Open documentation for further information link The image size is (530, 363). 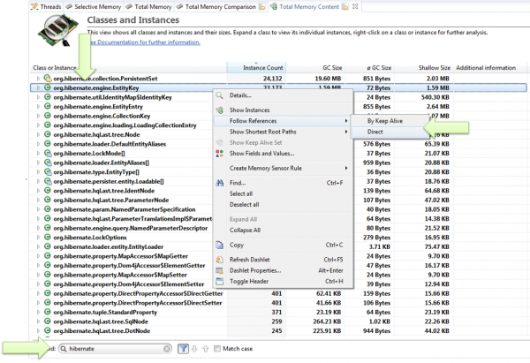(x=146, y=42)
